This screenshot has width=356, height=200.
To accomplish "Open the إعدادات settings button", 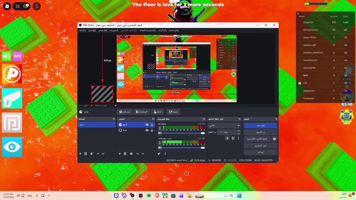I will pos(261,152).
